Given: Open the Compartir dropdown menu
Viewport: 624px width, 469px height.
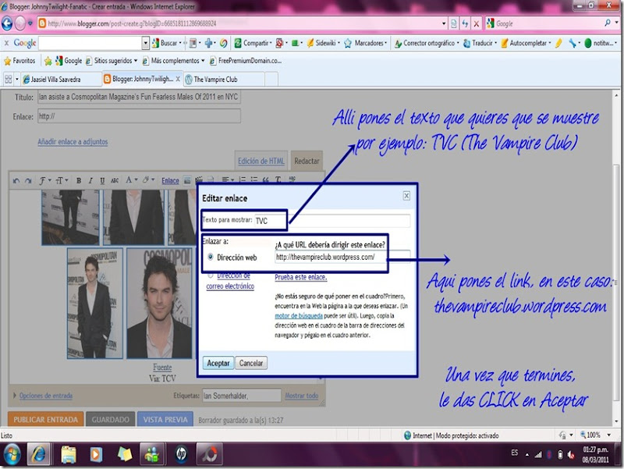Looking at the screenshot, I should [271, 43].
